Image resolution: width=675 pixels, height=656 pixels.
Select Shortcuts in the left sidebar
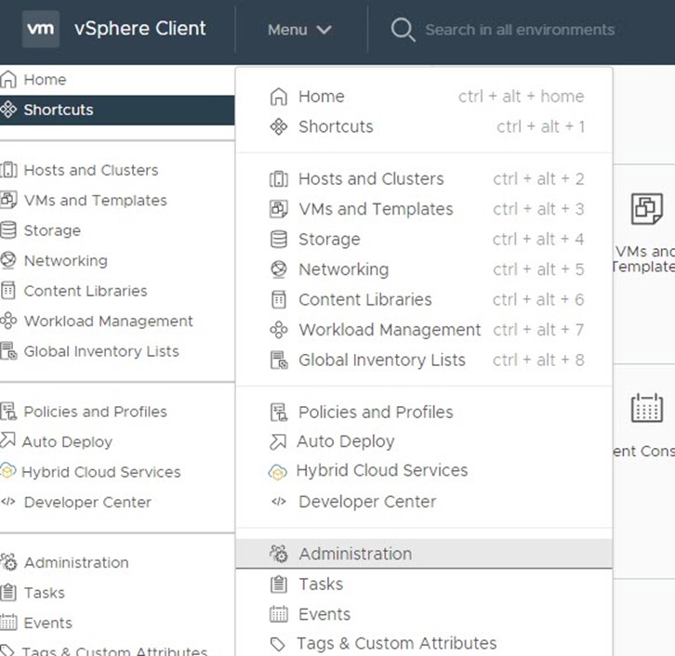point(117,111)
